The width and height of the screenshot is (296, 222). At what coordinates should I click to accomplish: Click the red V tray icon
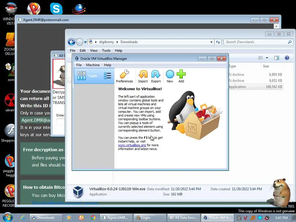point(245,218)
